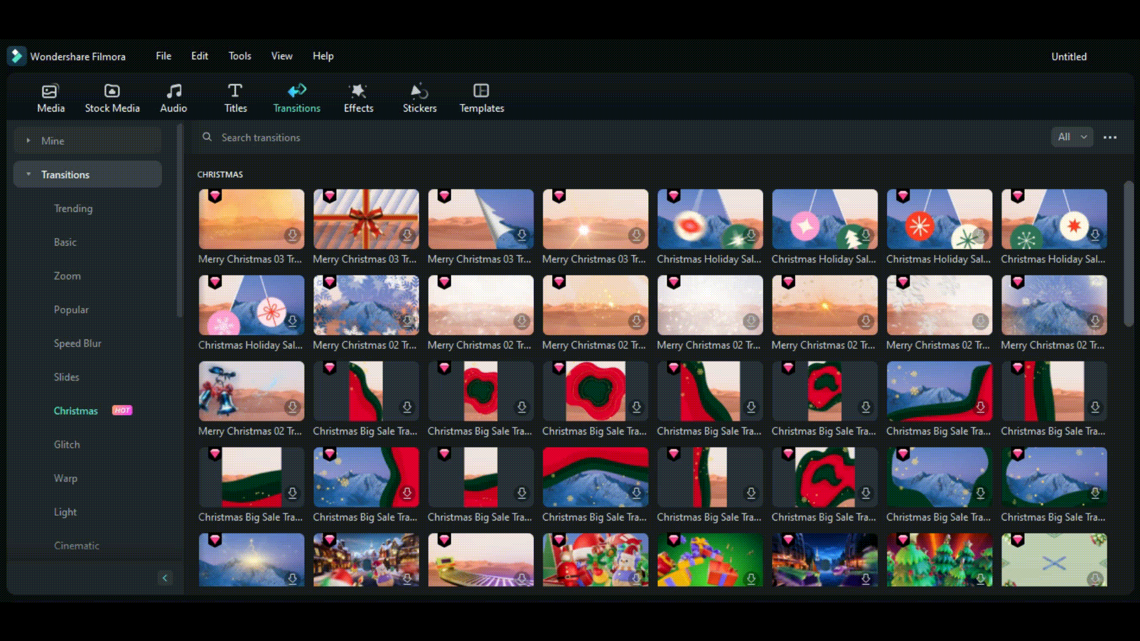Click the search magnifier icon
This screenshot has width=1140, height=641.
coord(207,137)
